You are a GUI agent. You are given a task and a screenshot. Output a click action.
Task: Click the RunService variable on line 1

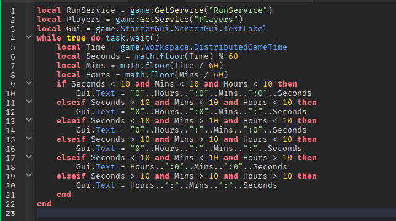tap(91, 10)
